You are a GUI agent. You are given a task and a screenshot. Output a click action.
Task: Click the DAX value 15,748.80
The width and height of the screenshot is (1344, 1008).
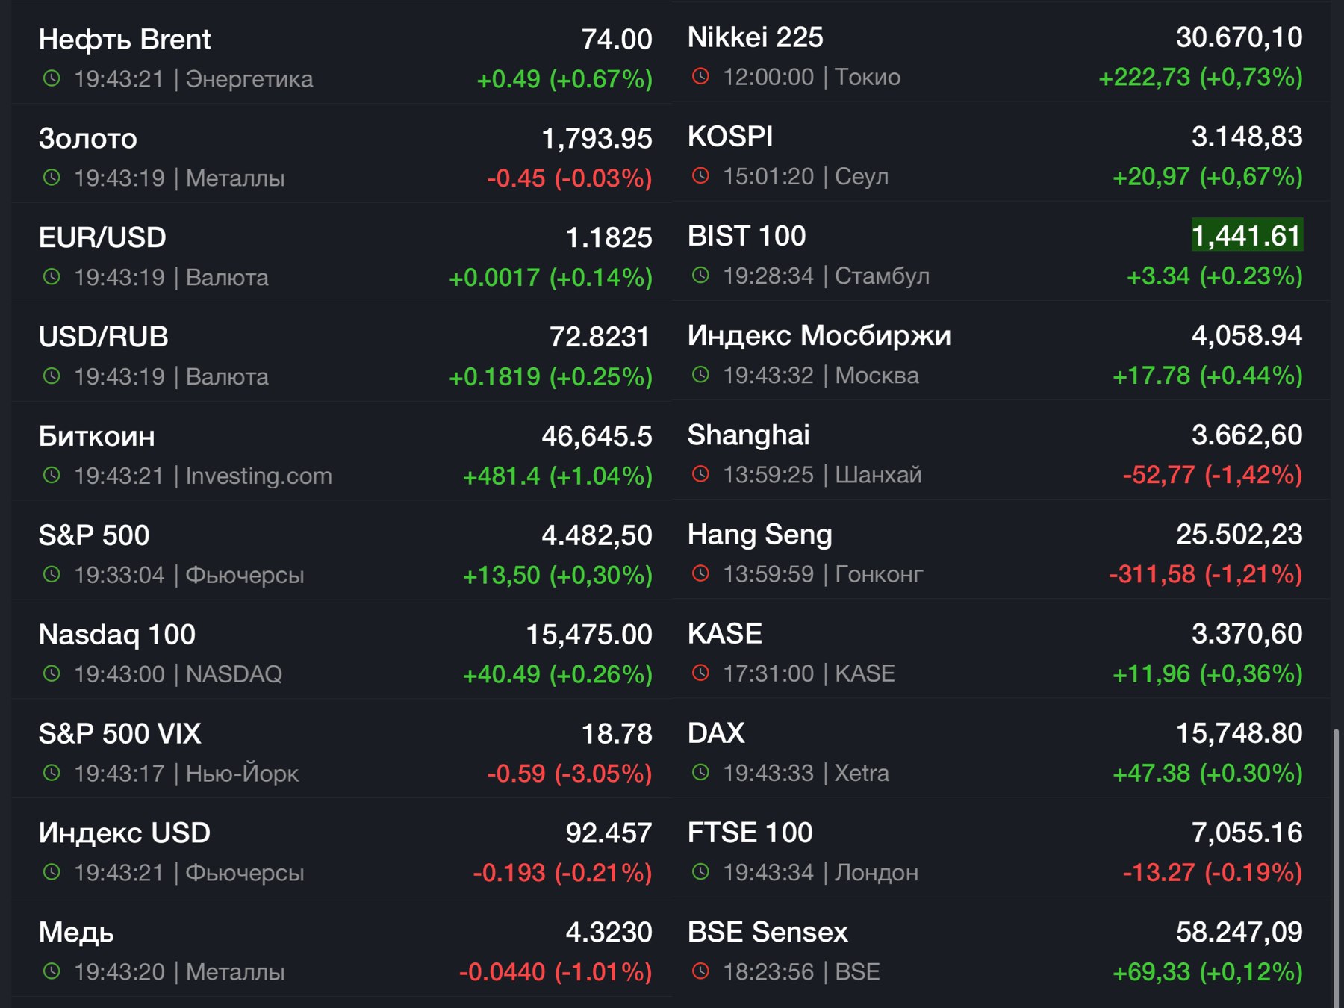click(1239, 733)
